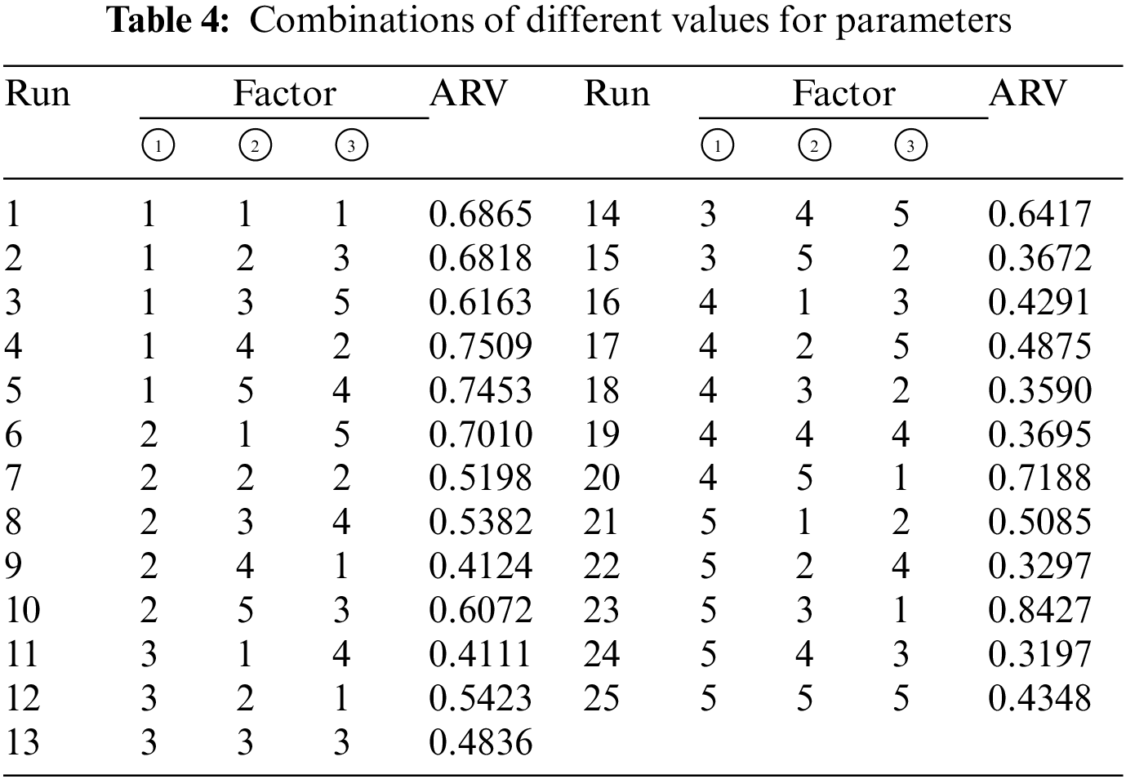The height and width of the screenshot is (779, 1126).
Task: Click circled 2 under the right Factor header
Action: point(813,146)
